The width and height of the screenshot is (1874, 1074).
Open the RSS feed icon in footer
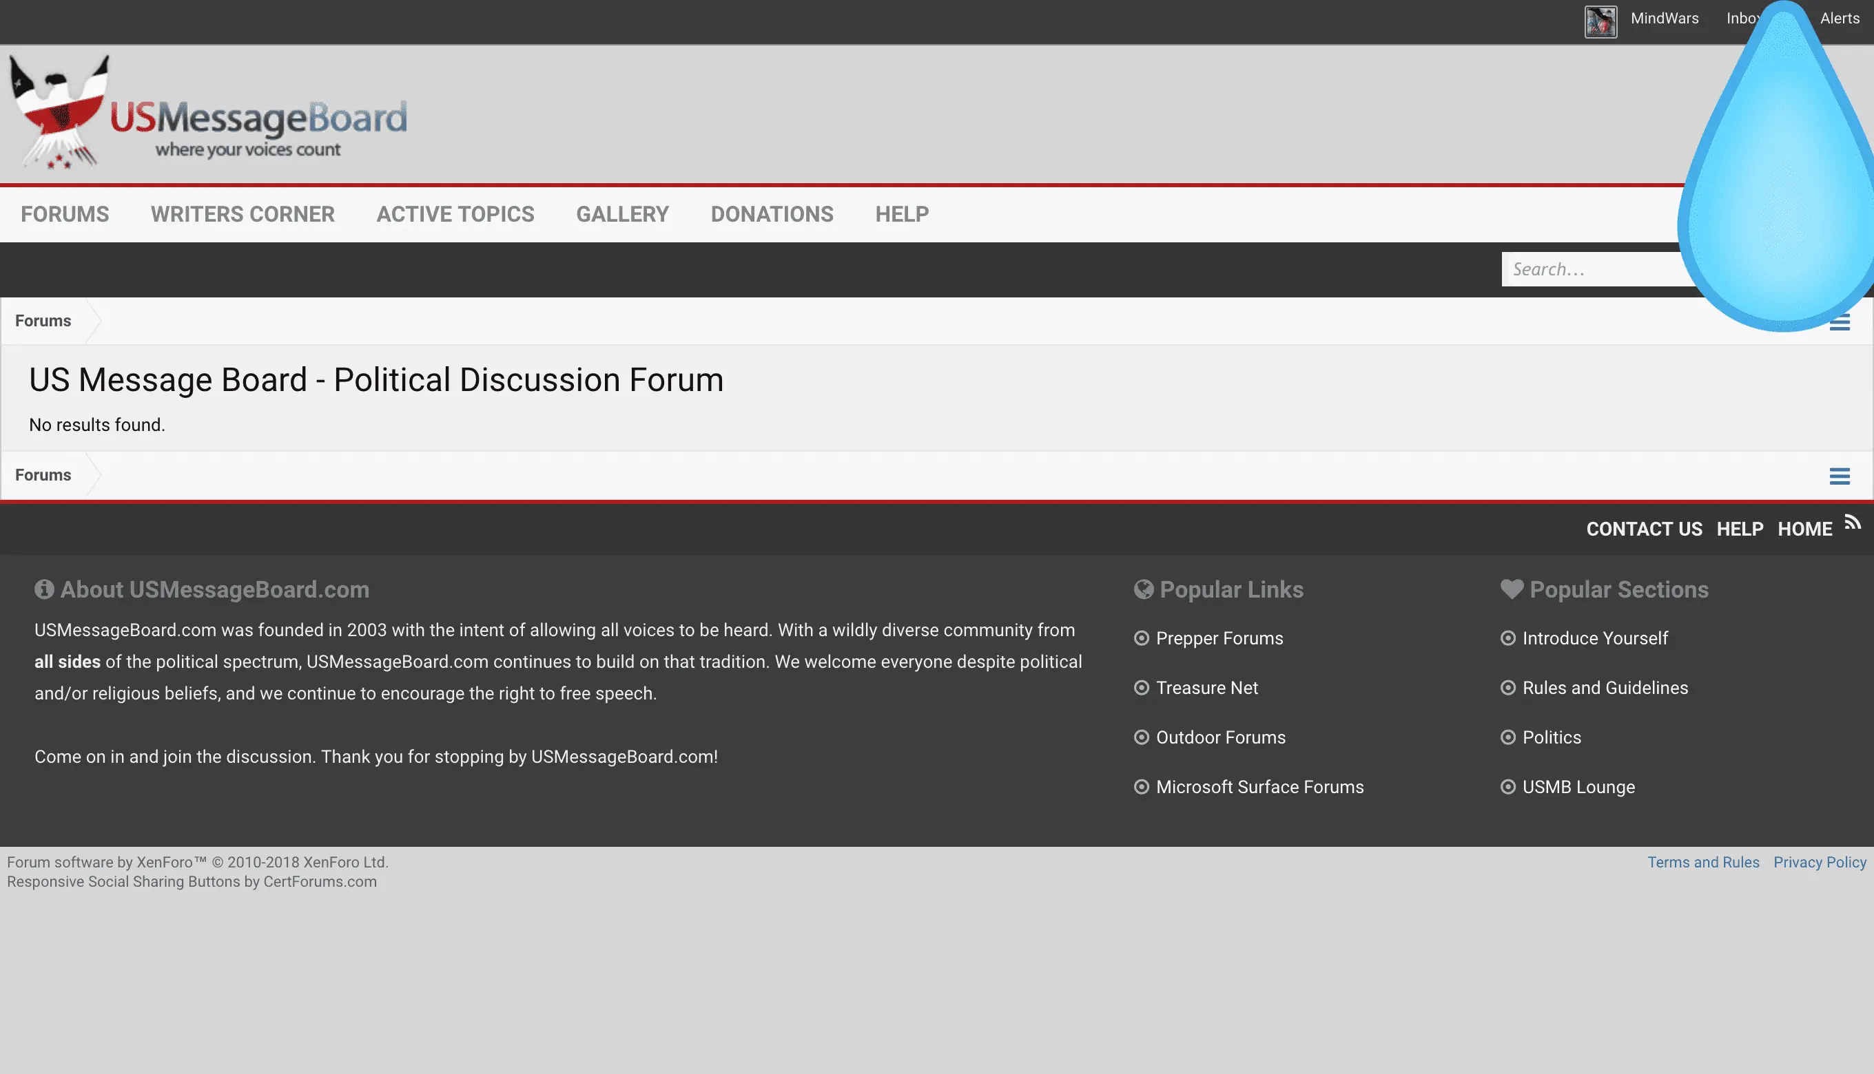pos(1853,523)
